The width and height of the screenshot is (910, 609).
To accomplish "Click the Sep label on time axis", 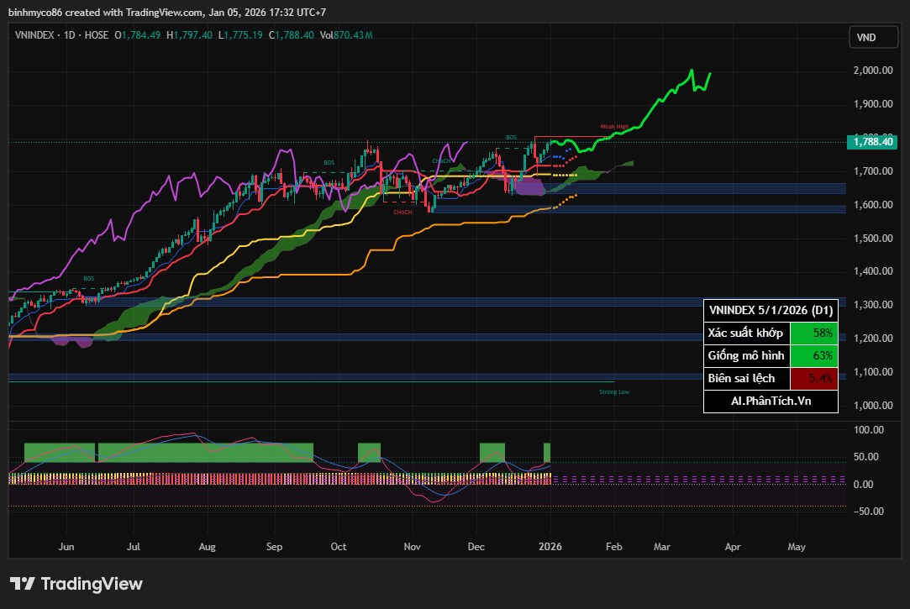I will [274, 547].
